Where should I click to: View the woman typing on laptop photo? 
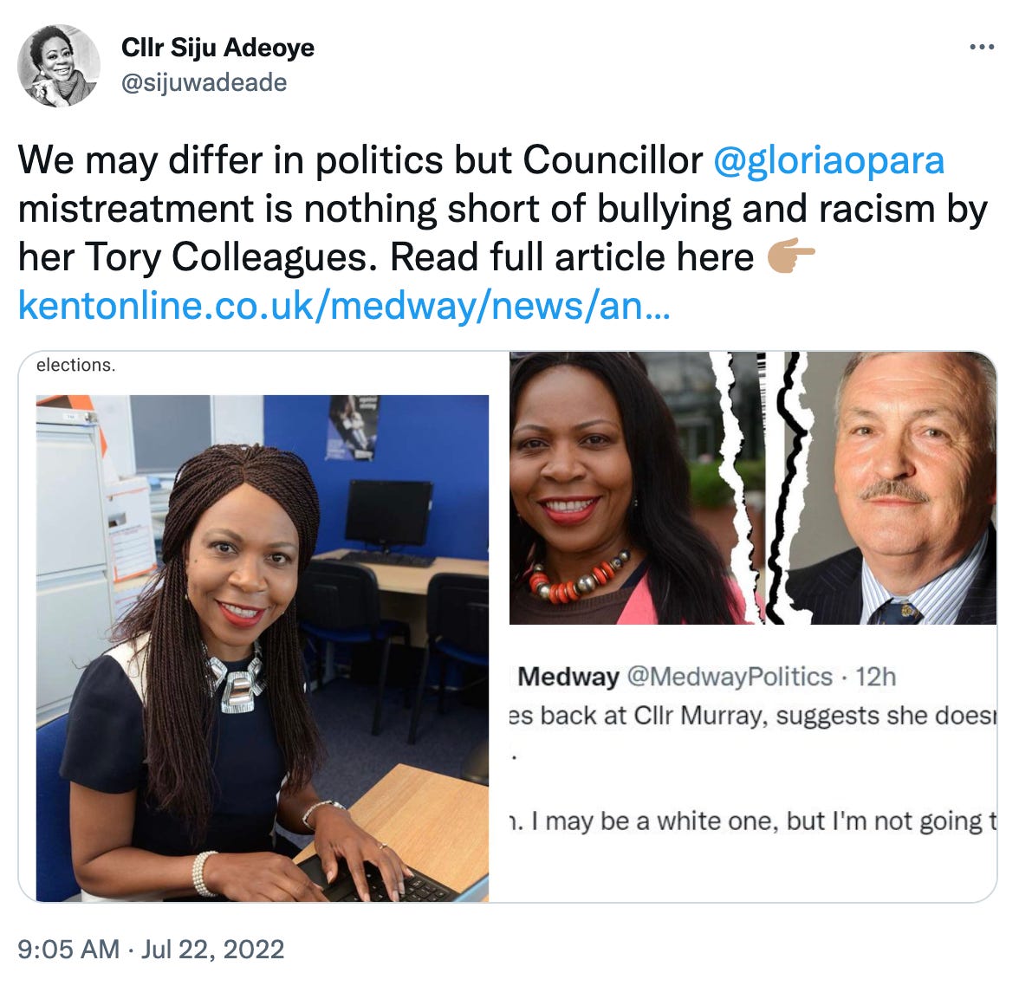[263, 648]
